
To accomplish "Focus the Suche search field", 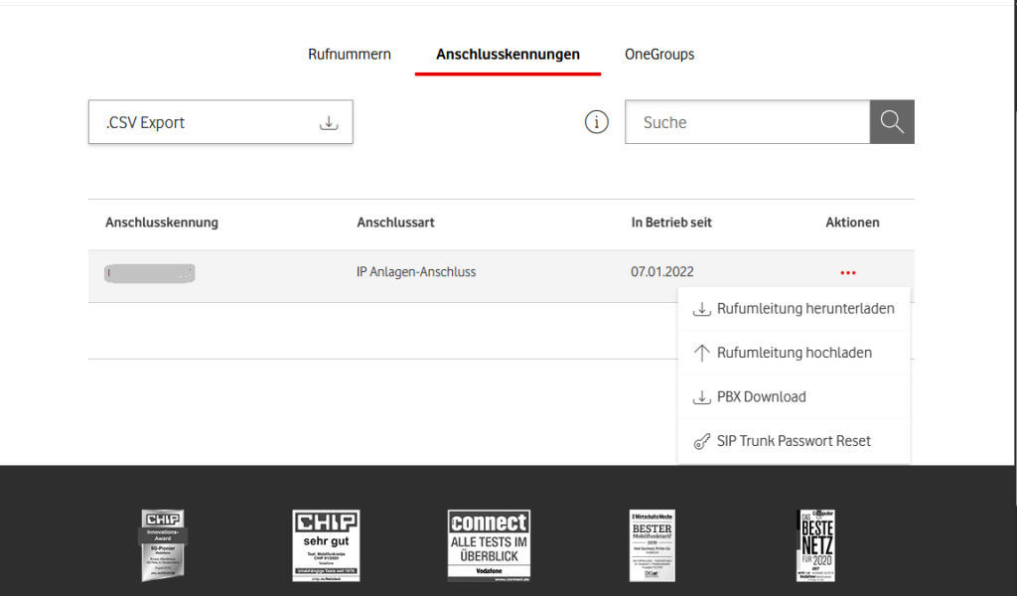I will [747, 122].
